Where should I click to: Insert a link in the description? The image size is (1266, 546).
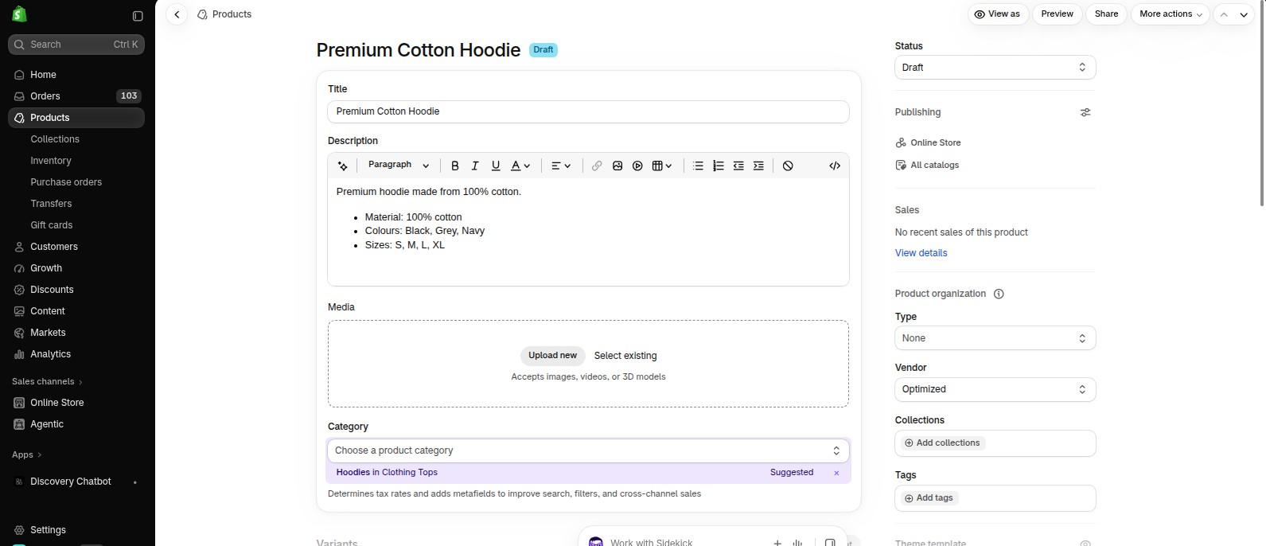coord(597,166)
